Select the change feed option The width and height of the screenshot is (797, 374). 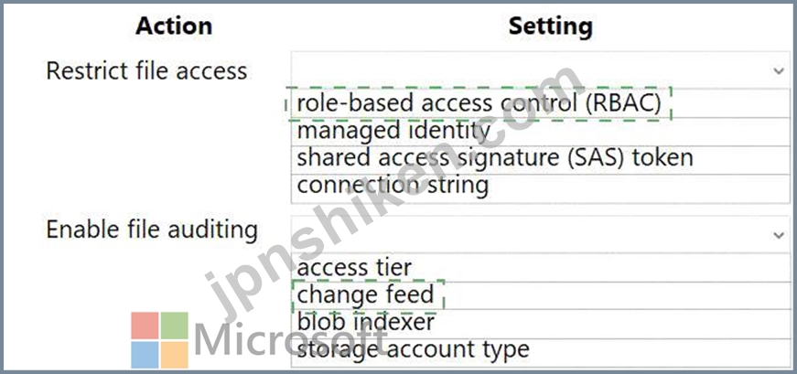click(540, 295)
